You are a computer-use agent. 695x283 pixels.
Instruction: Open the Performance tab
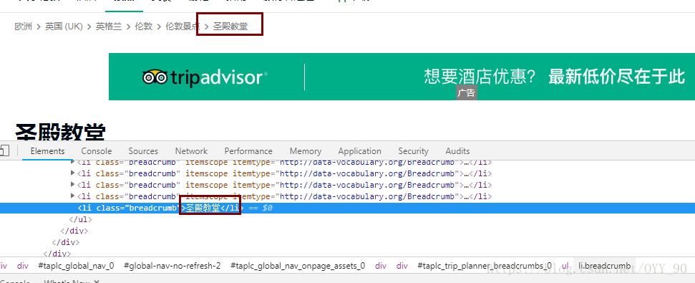click(248, 151)
